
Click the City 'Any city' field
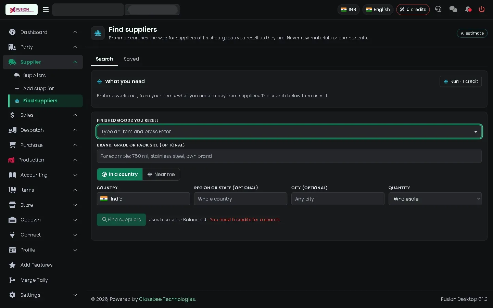pyautogui.click(x=338, y=199)
